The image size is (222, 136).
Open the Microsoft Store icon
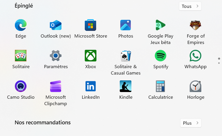[x=91, y=25]
